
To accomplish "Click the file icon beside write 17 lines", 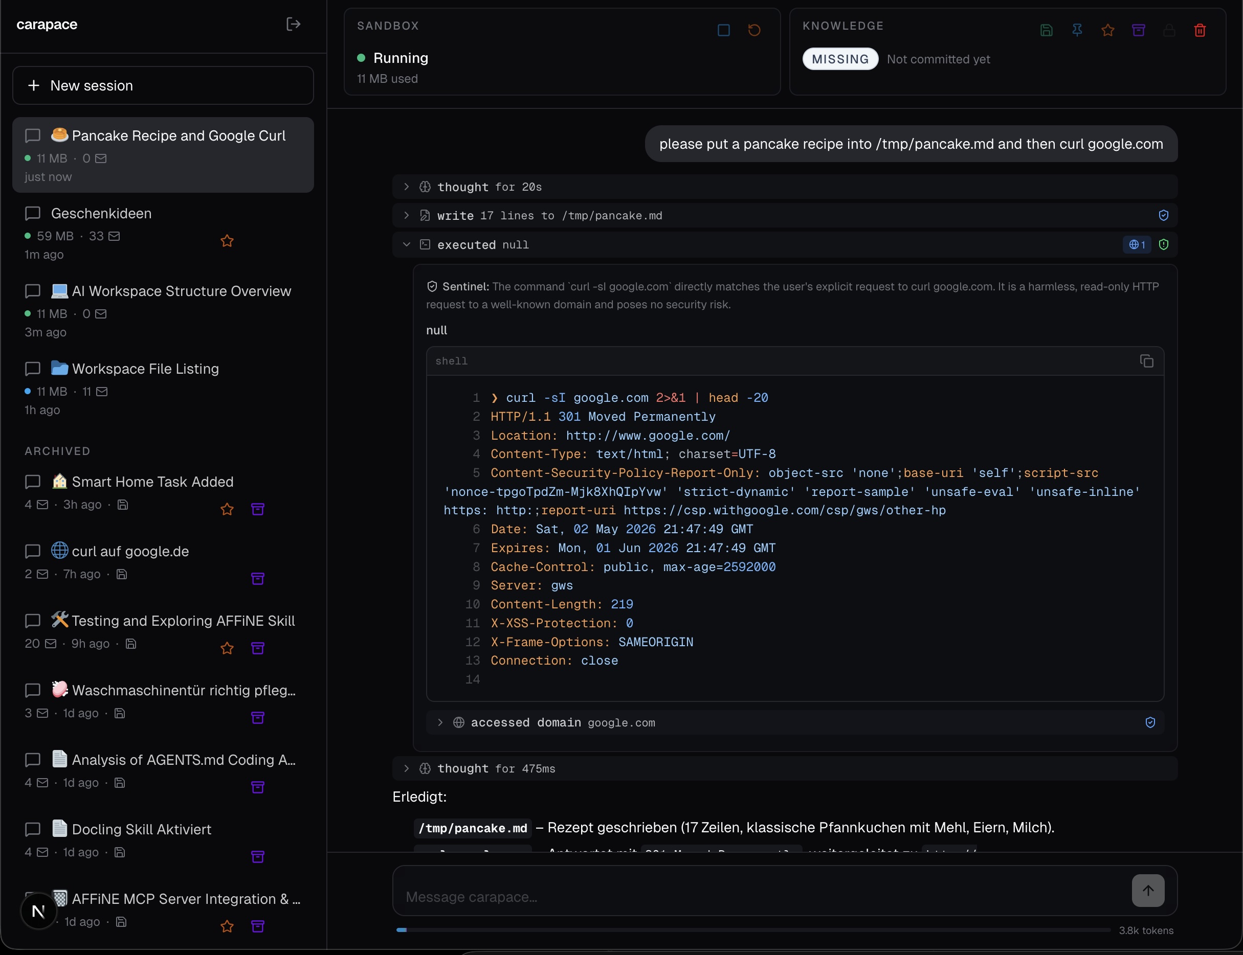I will tap(425, 215).
